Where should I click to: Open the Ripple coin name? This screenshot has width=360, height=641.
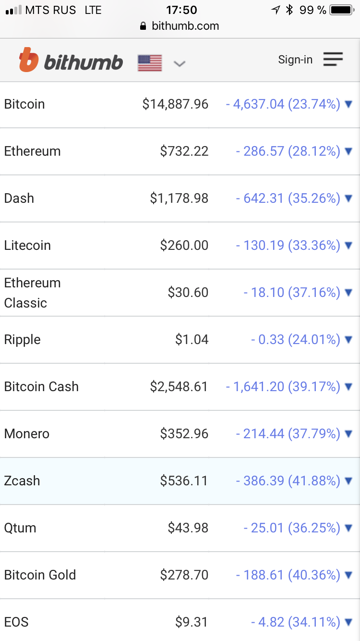pos(23,339)
